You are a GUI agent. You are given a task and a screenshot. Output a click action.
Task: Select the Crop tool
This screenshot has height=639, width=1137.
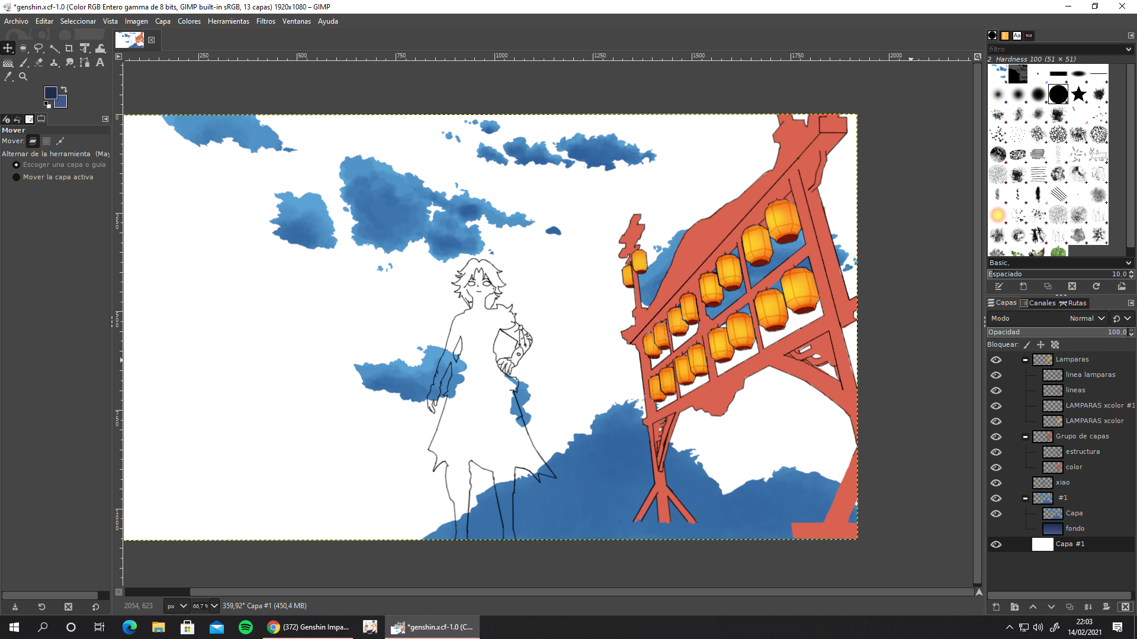[x=69, y=49]
